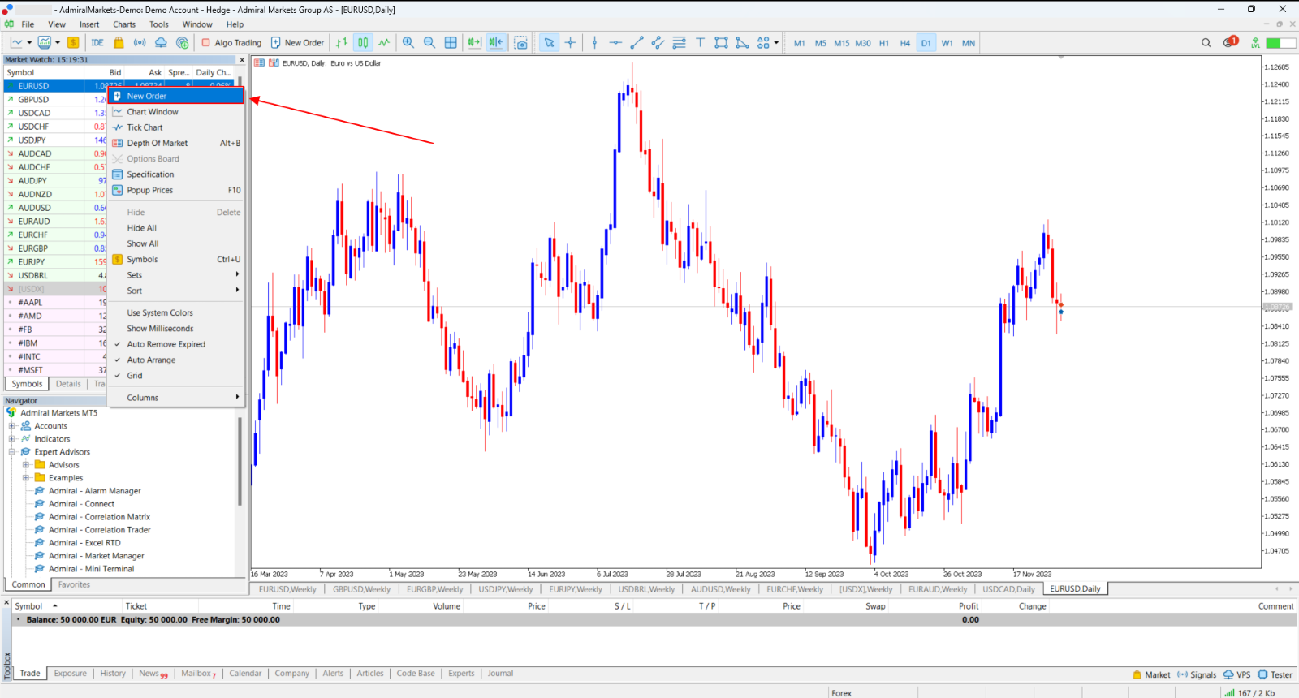Toggle chart auto scroll to latest bar
The image size is (1299, 698).
tap(475, 43)
